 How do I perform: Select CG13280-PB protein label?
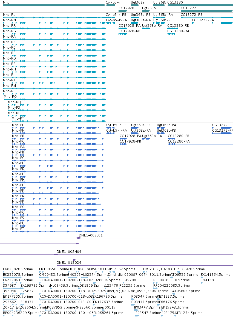point(179,136)
